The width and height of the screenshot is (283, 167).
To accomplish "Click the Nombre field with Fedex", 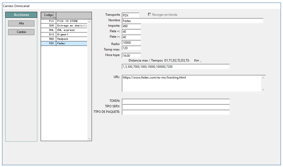I will (193, 21).
